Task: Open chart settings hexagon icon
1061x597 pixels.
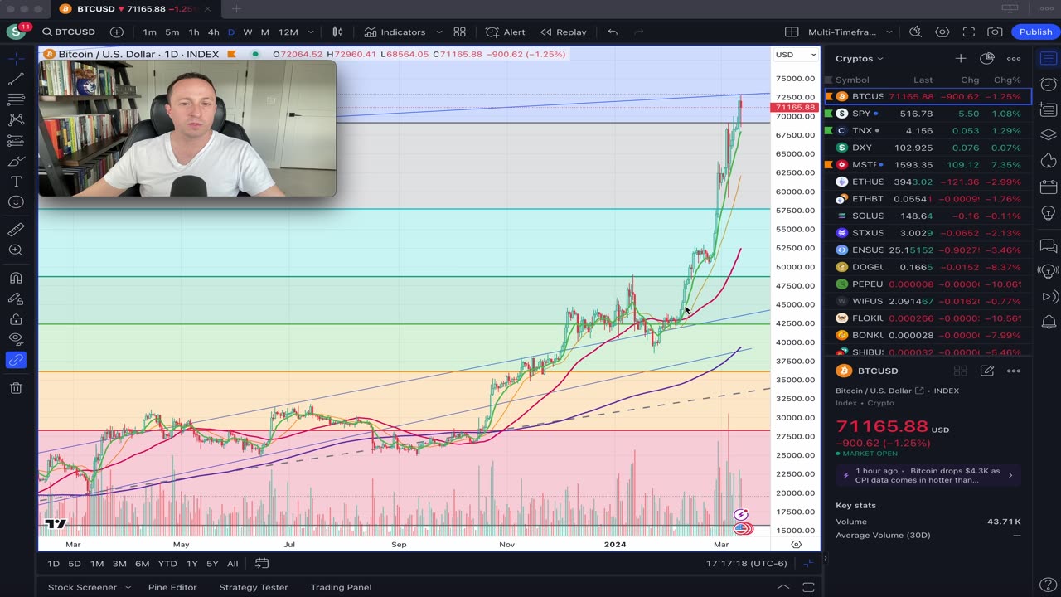Action: click(942, 32)
